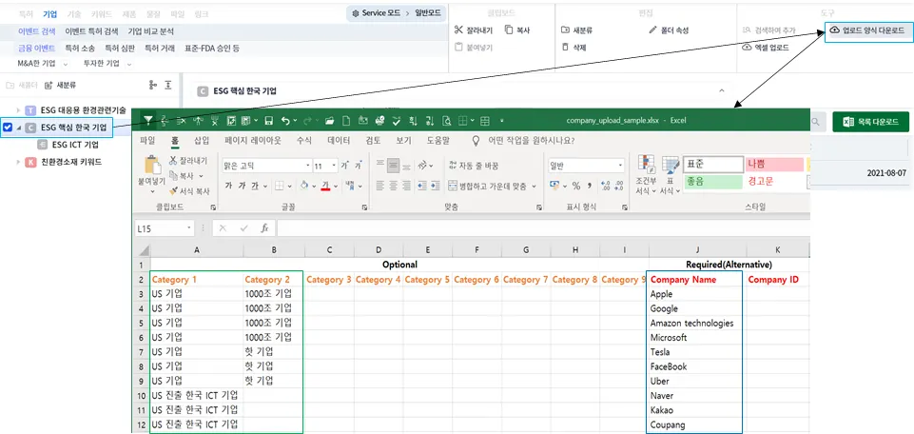Click the Save floppy icon in Excel
Screen dimensions: 914x434
click(269, 121)
